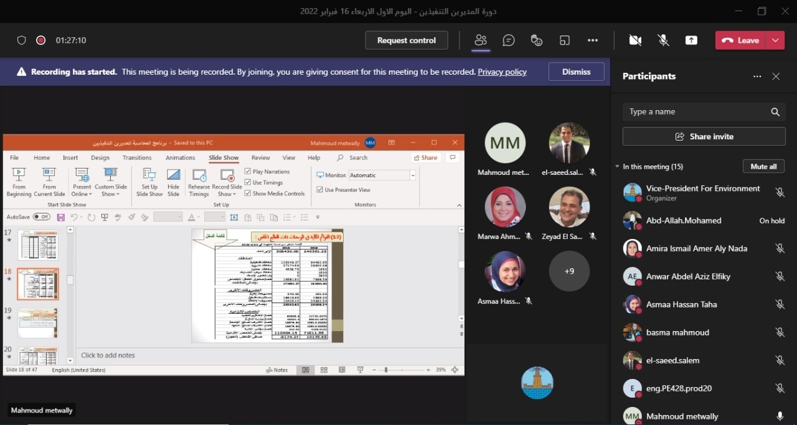The height and width of the screenshot is (425, 797).
Task: Open the meeting chat
Action: [509, 40]
